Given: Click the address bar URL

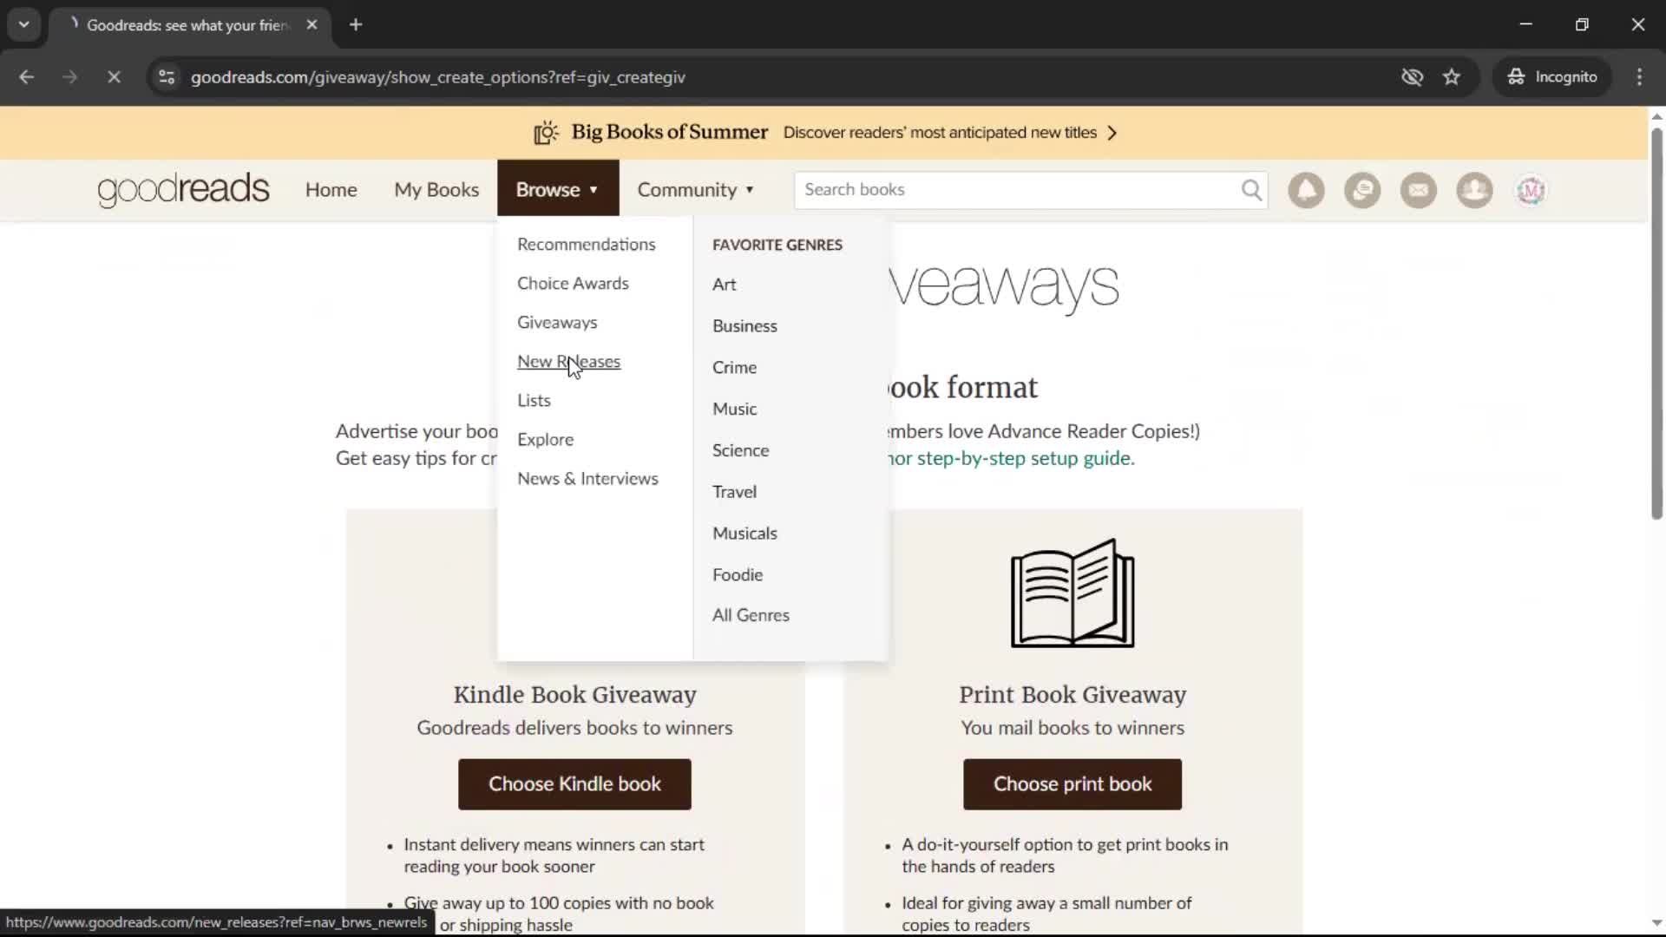Looking at the screenshot, I should [438, 77].
